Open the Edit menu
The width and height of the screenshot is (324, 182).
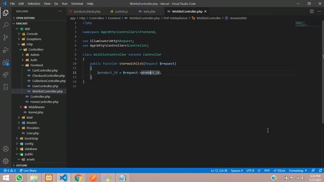point(21,4)
